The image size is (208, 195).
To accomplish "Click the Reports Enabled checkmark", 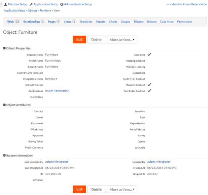I will [x=149, y=85].
